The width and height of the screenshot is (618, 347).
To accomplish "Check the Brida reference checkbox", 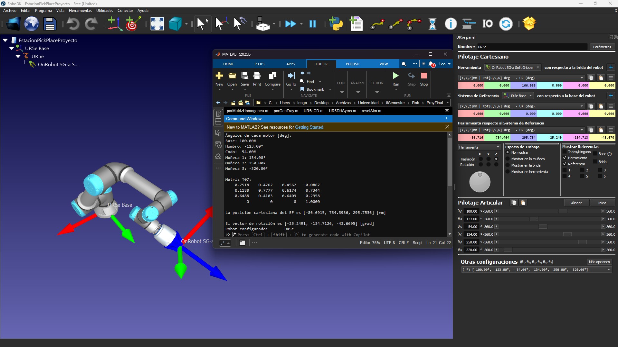I will pyautogui.click(x=595, y=162).
